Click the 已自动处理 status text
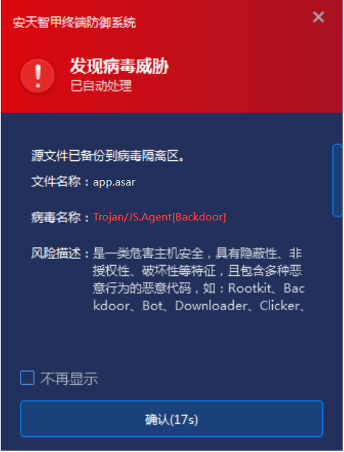 [x=101, y=86]
